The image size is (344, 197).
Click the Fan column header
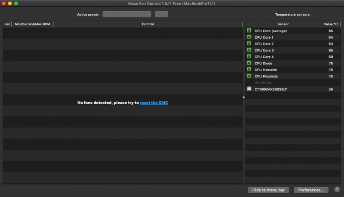pos(7,24)
